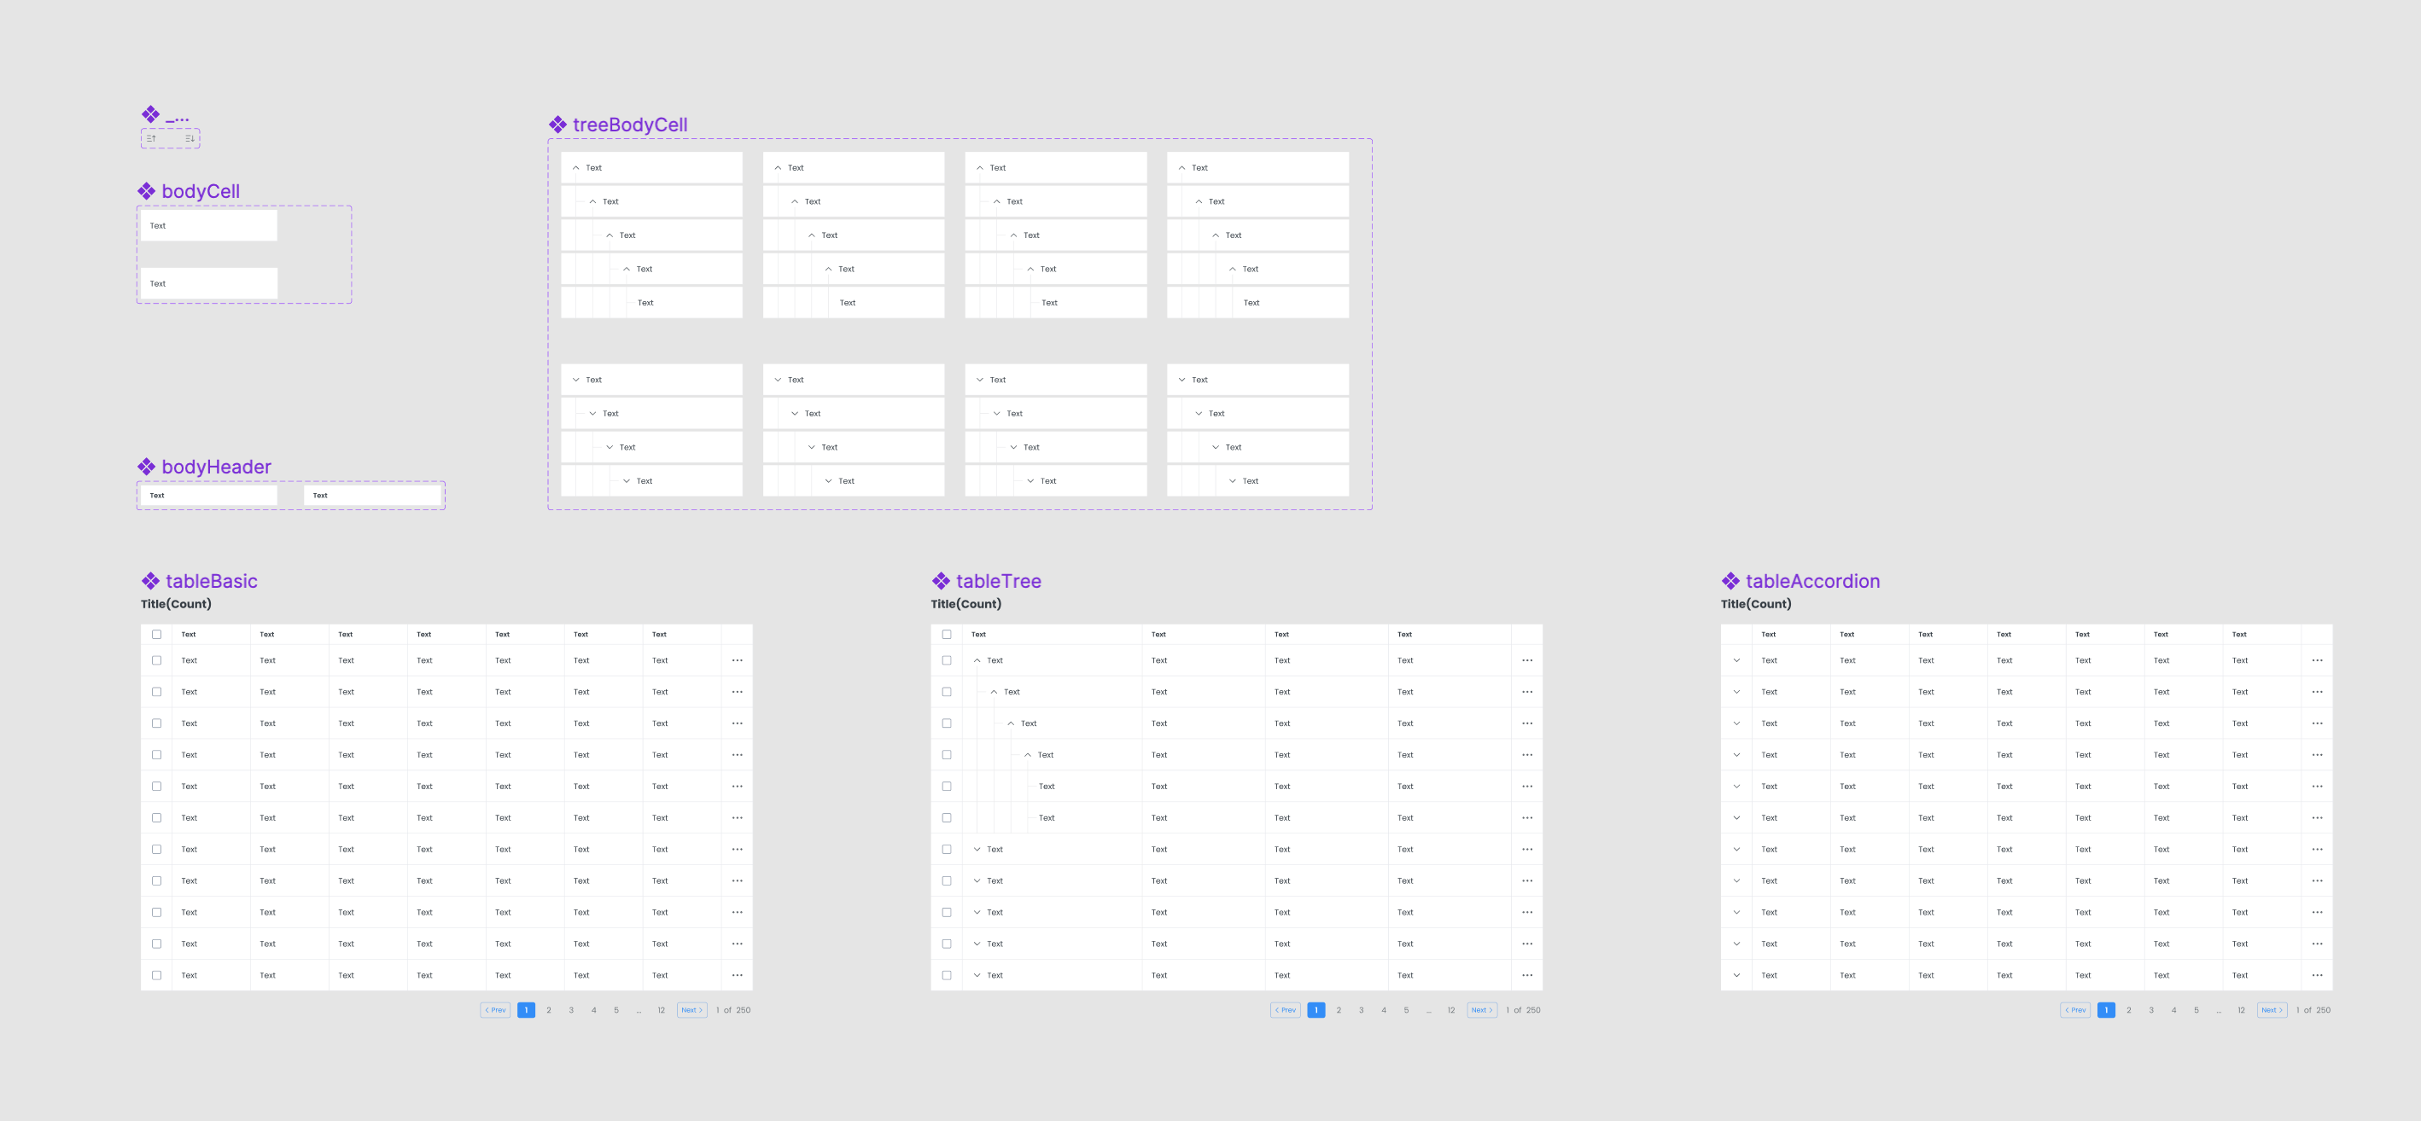Click the sort descending icon in the _... component
Screen dimensions: 2421x1121
pyautogui.click(x=189, y=139)
